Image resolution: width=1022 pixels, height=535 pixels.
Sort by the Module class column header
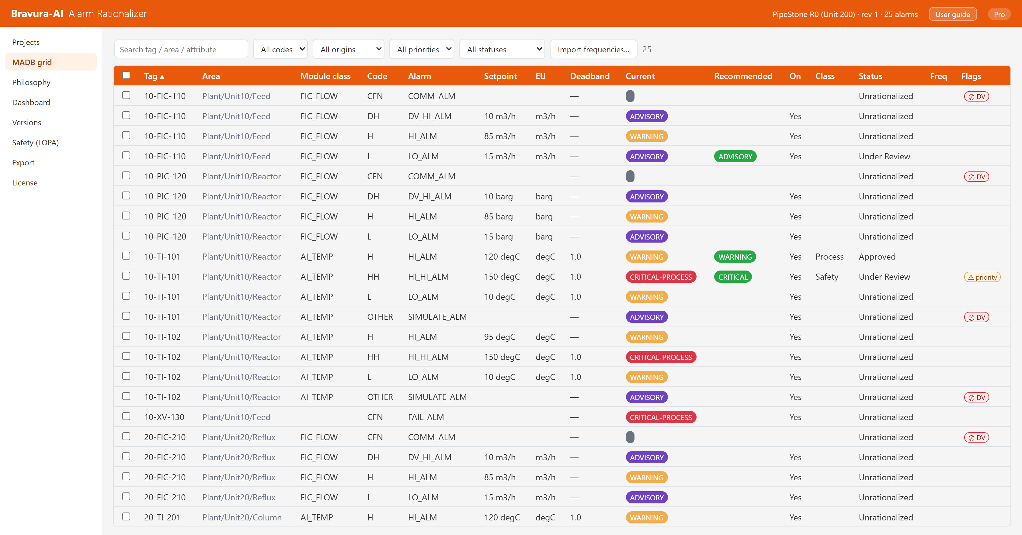pyautogui.click(x=325, y=76)
